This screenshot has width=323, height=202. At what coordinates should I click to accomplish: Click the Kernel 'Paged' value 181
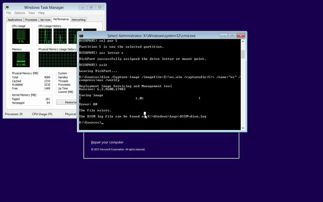coord(48,99)
